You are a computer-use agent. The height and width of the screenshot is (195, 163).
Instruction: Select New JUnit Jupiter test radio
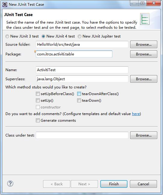[80, 36]
